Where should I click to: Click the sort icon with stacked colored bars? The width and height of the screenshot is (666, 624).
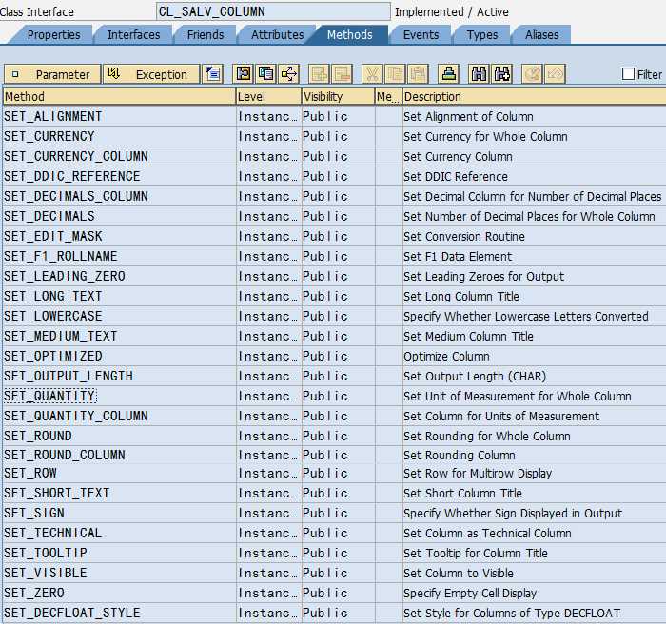448,74
